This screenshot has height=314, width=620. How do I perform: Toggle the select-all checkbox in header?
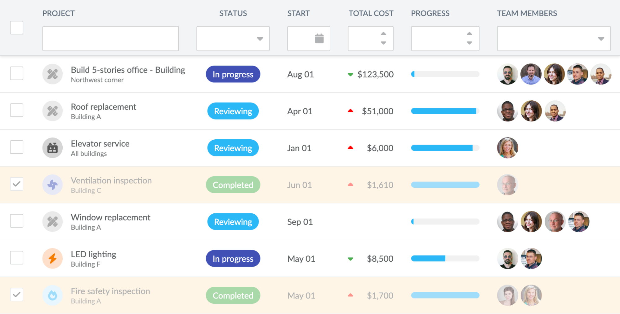point(17,28)
